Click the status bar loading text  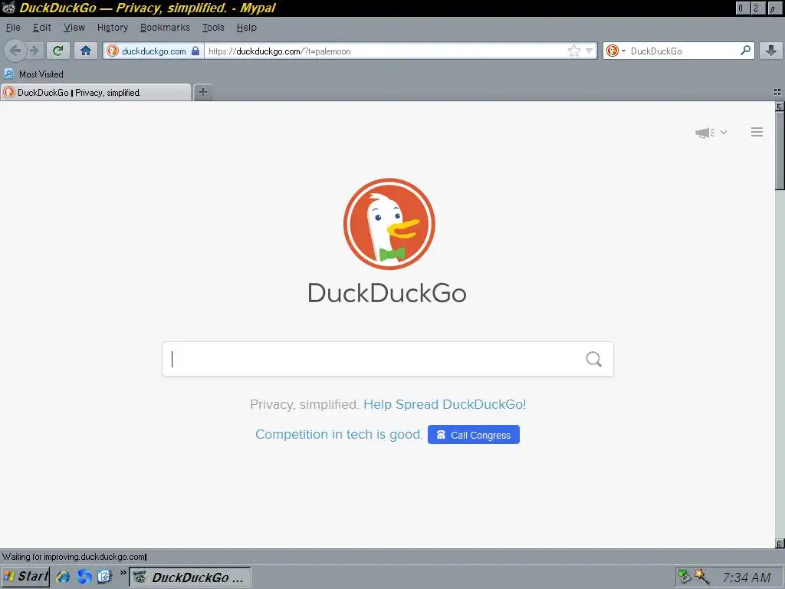[x=74, y=557]
